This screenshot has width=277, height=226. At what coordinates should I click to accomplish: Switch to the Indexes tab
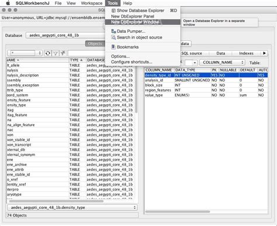point(246,53)
